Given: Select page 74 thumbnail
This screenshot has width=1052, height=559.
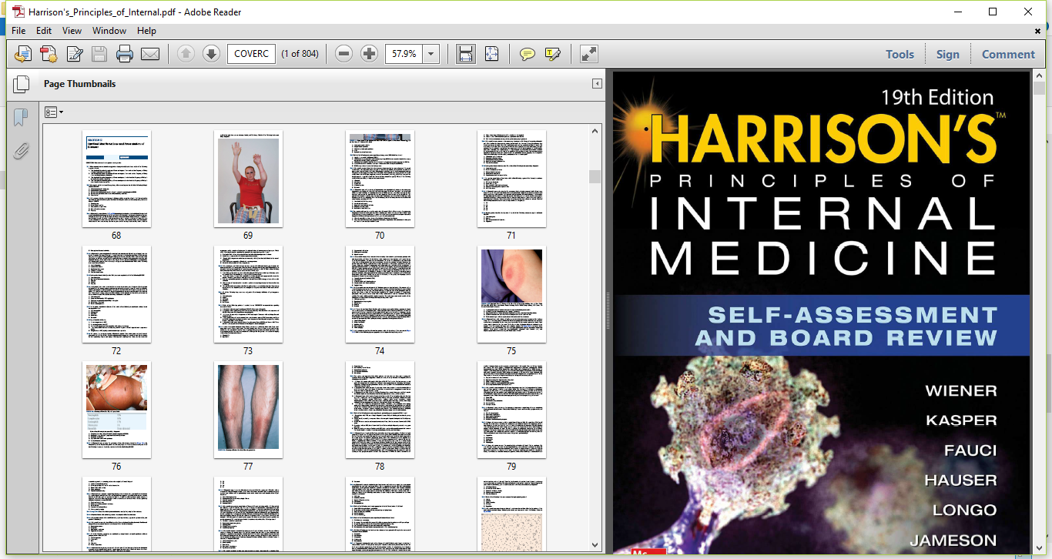Looking at the screenshot, I should (380, 294).
